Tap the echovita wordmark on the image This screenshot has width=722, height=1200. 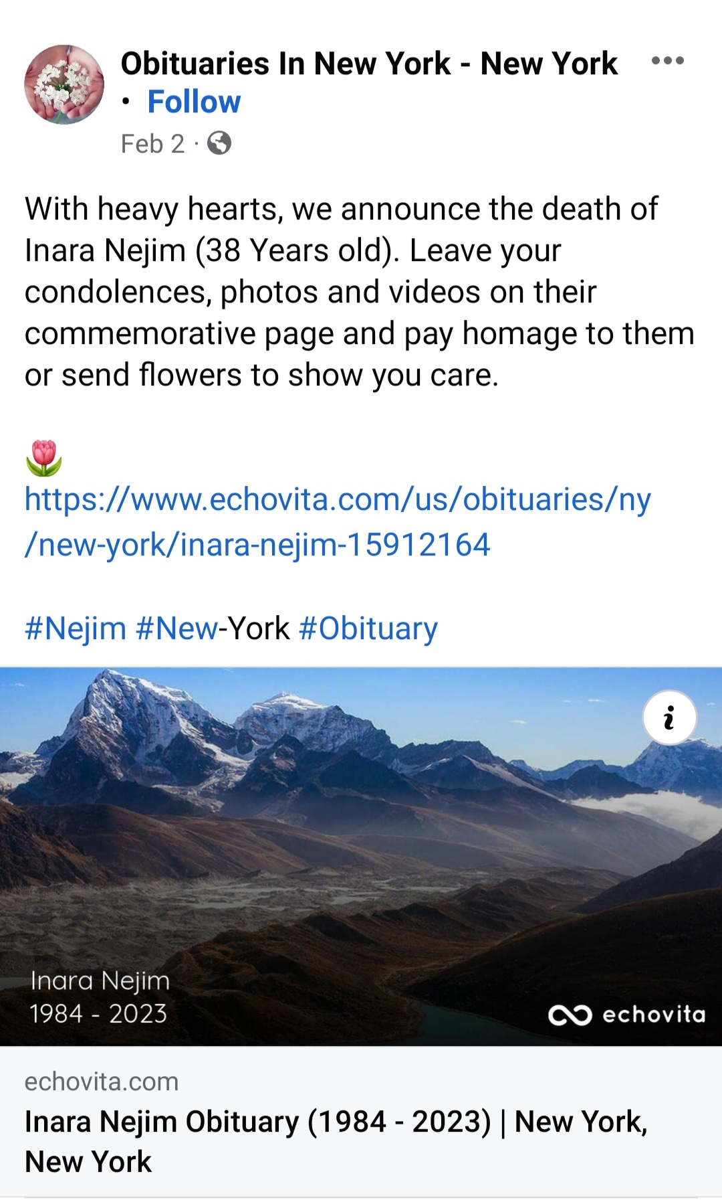coord(654,1015)
